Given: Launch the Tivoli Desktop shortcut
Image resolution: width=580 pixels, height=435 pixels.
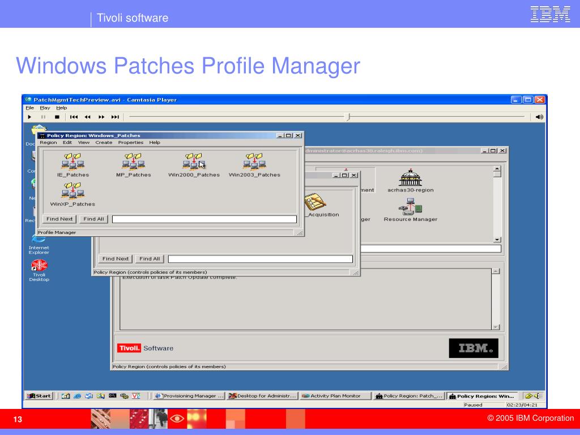Looking at the screenshot, I should pos(39,270).
